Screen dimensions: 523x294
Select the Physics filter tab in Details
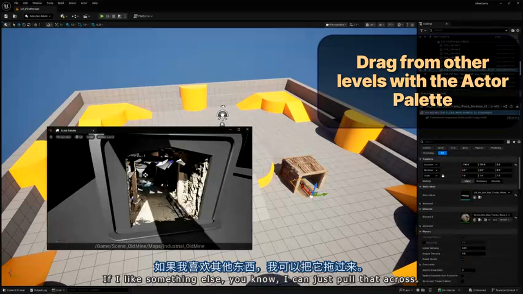pos(479,148)
